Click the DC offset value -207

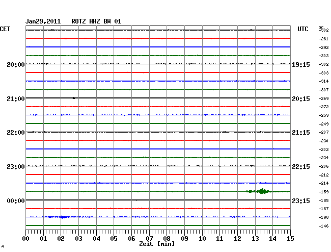pyautogui.click(x=323, y=132)
